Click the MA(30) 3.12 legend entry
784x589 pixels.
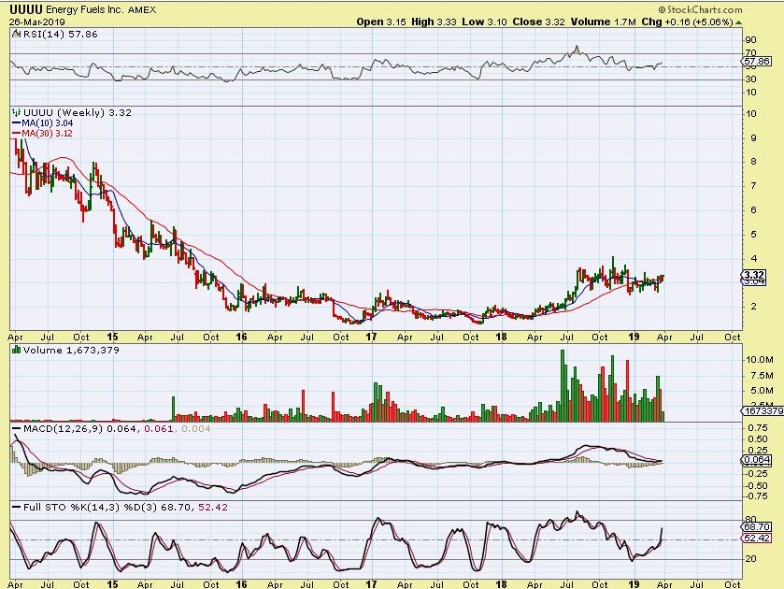click(x=47, y=134)
